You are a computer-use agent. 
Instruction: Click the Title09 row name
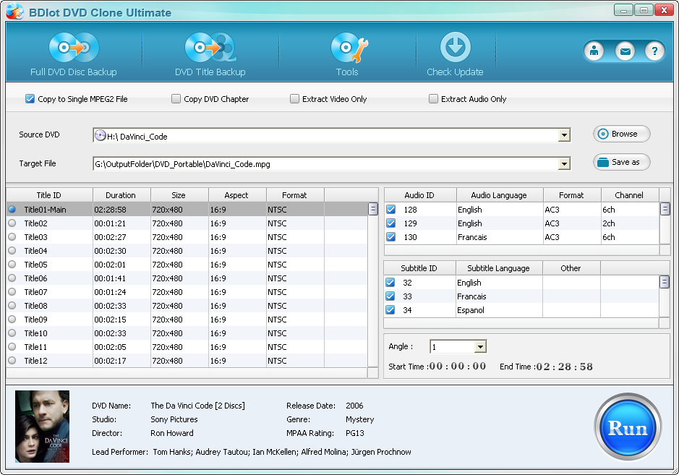click(36, 320)
